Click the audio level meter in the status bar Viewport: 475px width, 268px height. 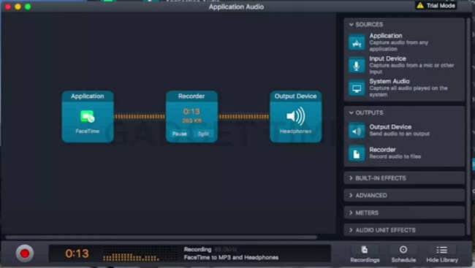tap(131, 257)
